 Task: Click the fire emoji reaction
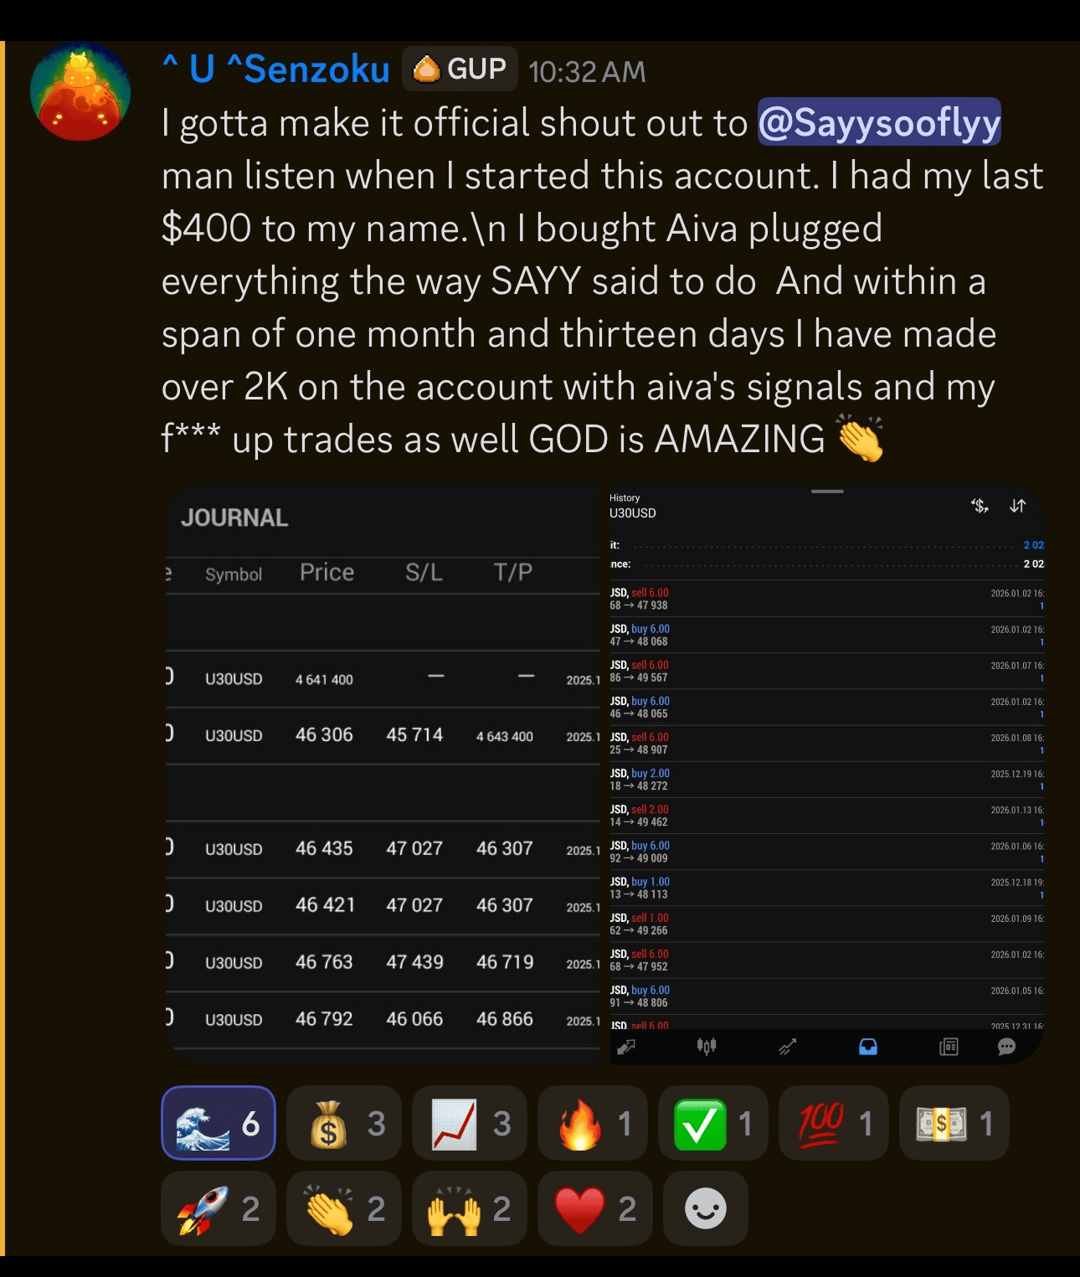[593, 1123]
